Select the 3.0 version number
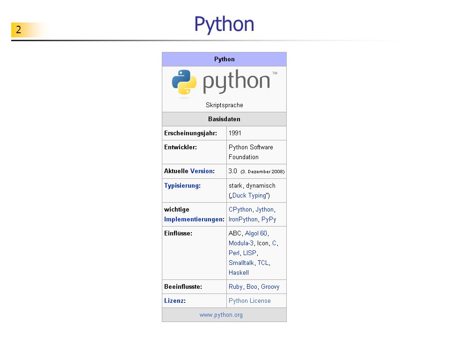 232,171
